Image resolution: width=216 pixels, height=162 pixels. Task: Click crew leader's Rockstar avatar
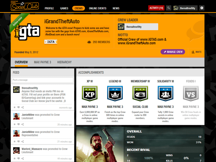point(121,27)
